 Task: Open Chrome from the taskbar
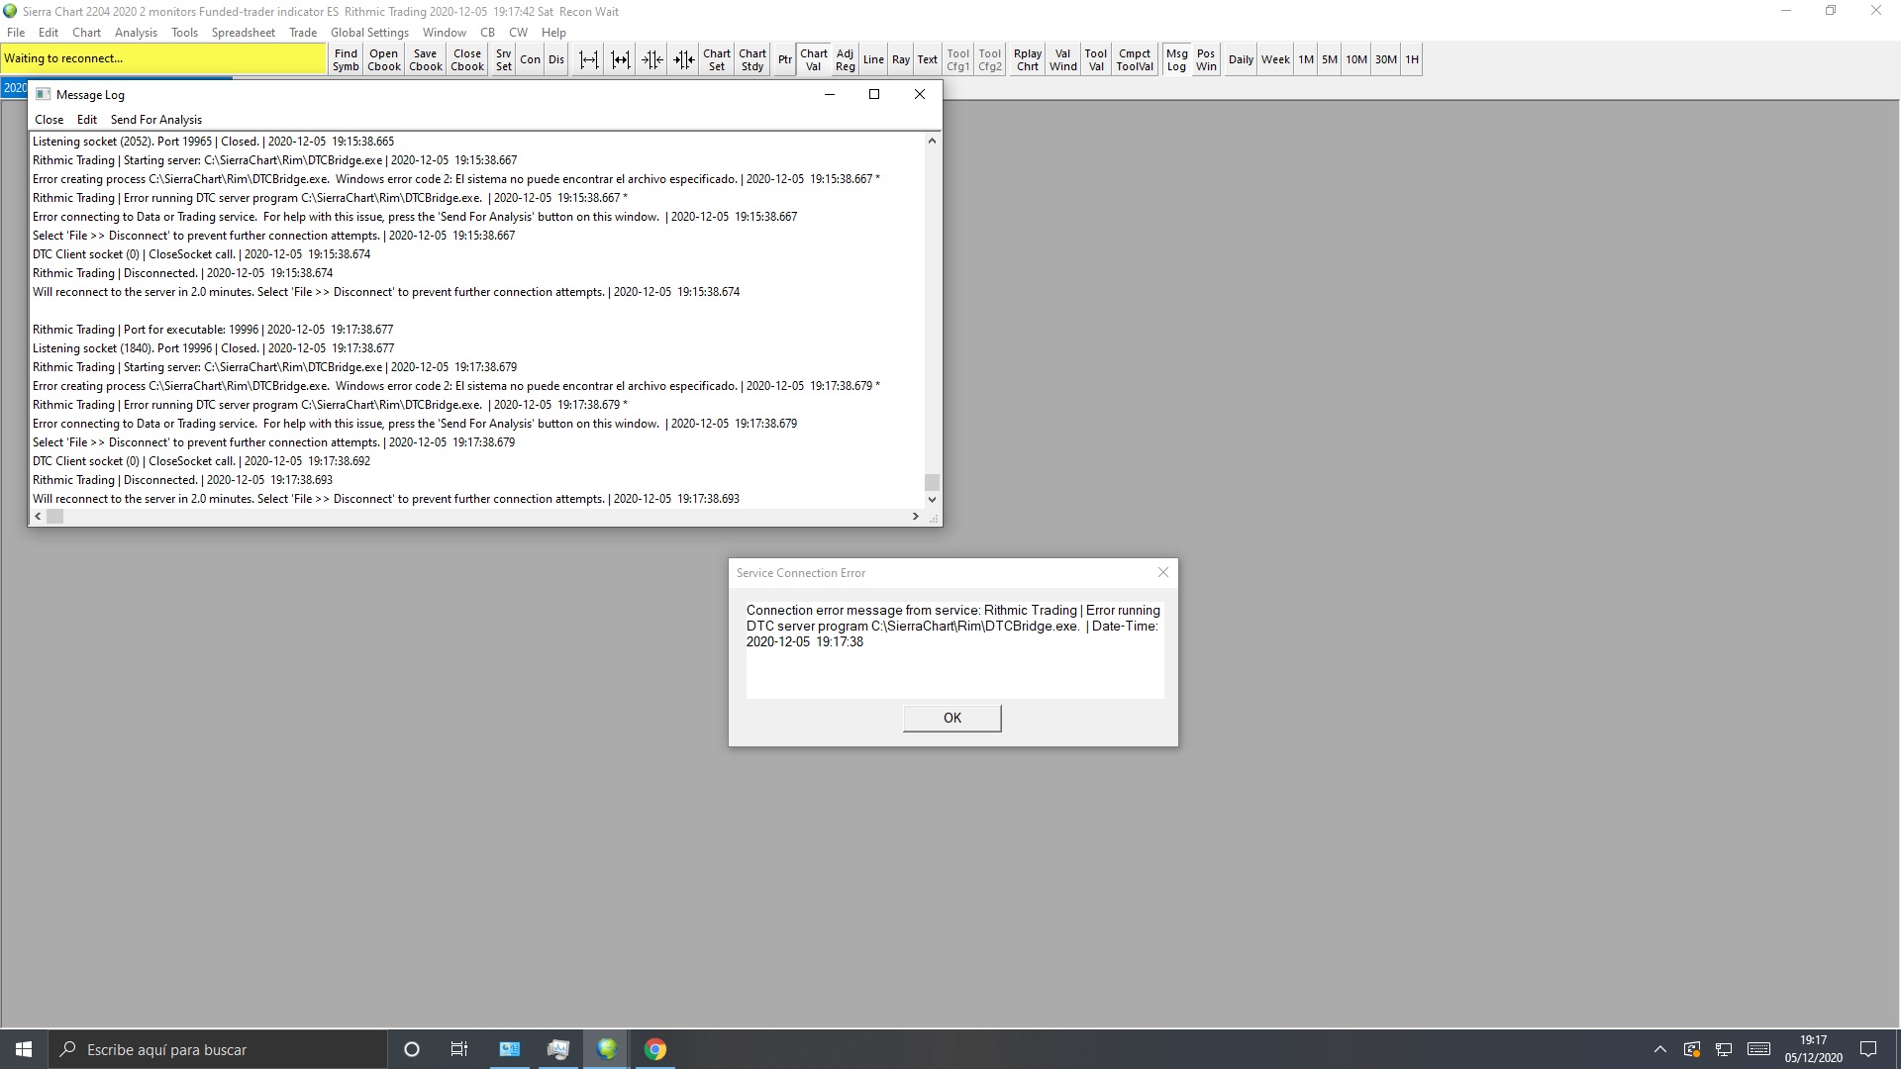coord(655,1049)
